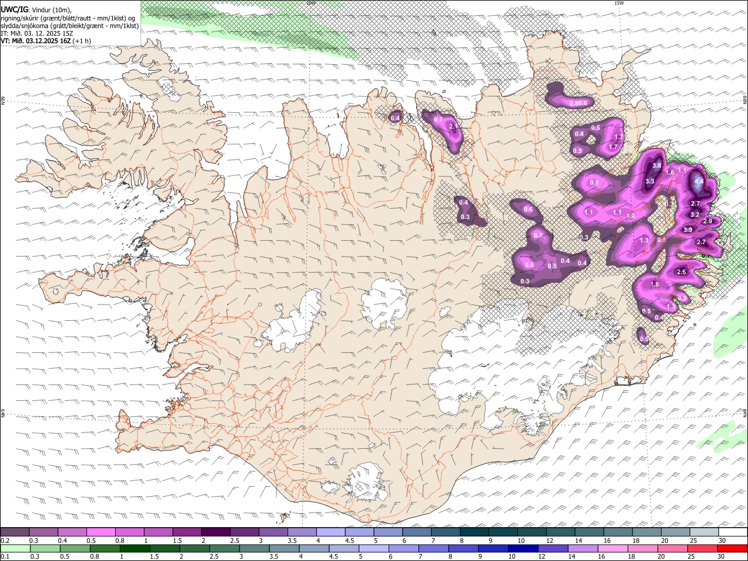This screenshot has width=748, height=561.
Task: Click the slydda/snjókoma legend description line
Action: [x=70, y=26]
